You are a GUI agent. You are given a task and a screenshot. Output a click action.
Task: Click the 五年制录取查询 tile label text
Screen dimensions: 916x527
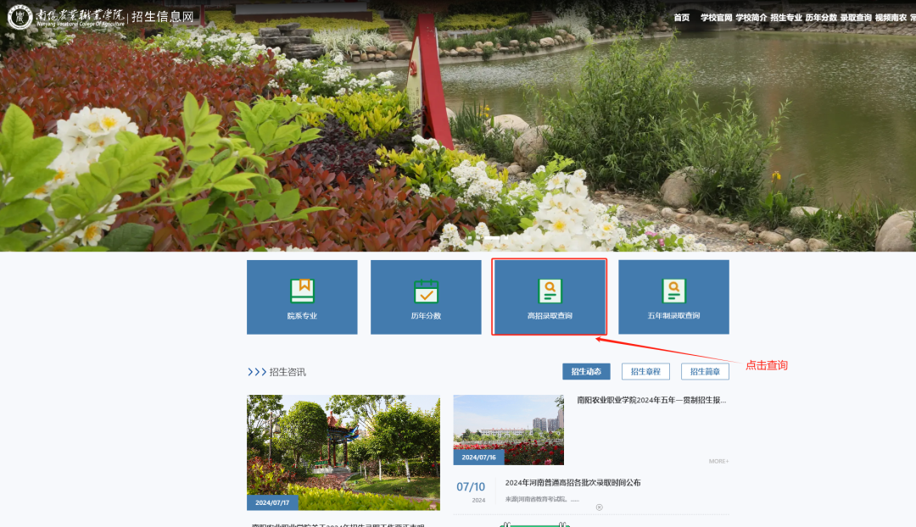(673, 316)
